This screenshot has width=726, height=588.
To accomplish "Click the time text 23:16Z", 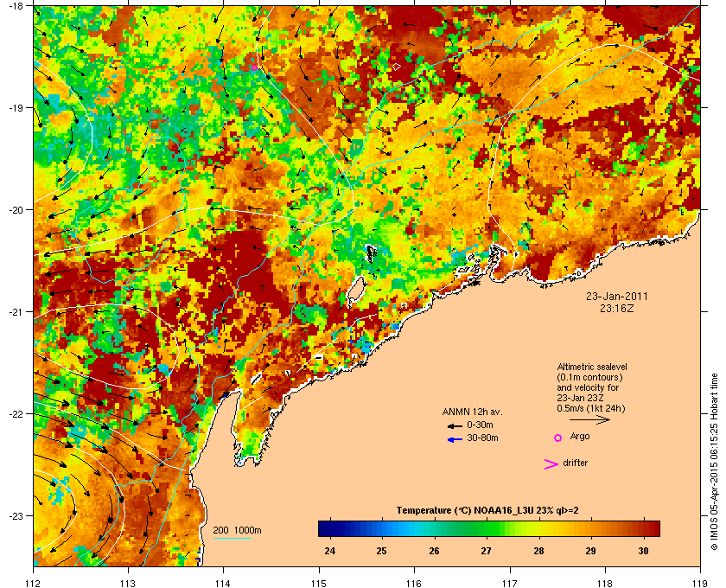I will (x=617, y=308).
